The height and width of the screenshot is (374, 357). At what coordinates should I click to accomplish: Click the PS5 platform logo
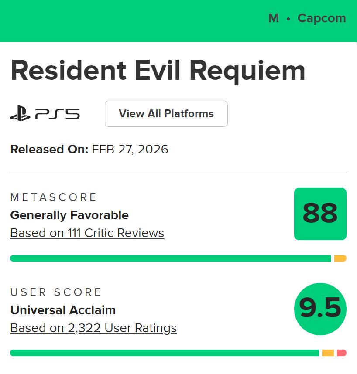tap(45, 114)
